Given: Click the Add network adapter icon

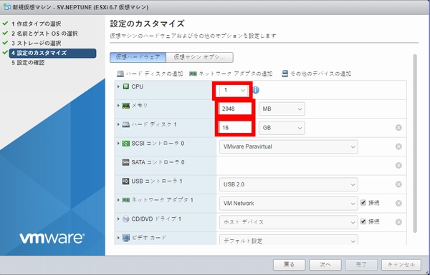Looking at the screenshot, I should (193, 74).
